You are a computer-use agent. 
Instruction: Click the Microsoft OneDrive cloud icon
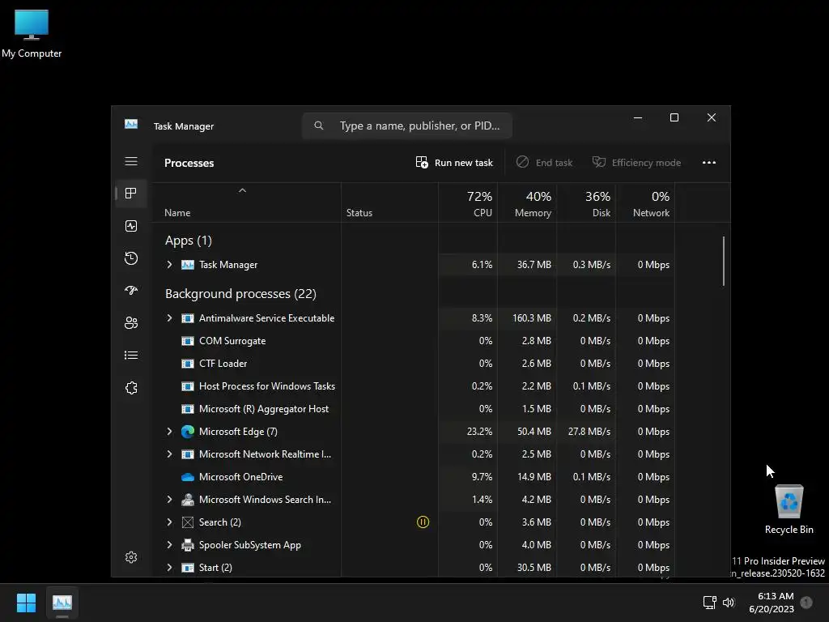click(188, 477)
